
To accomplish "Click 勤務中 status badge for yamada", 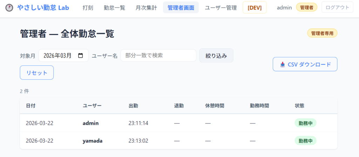I will coord(305,141).
